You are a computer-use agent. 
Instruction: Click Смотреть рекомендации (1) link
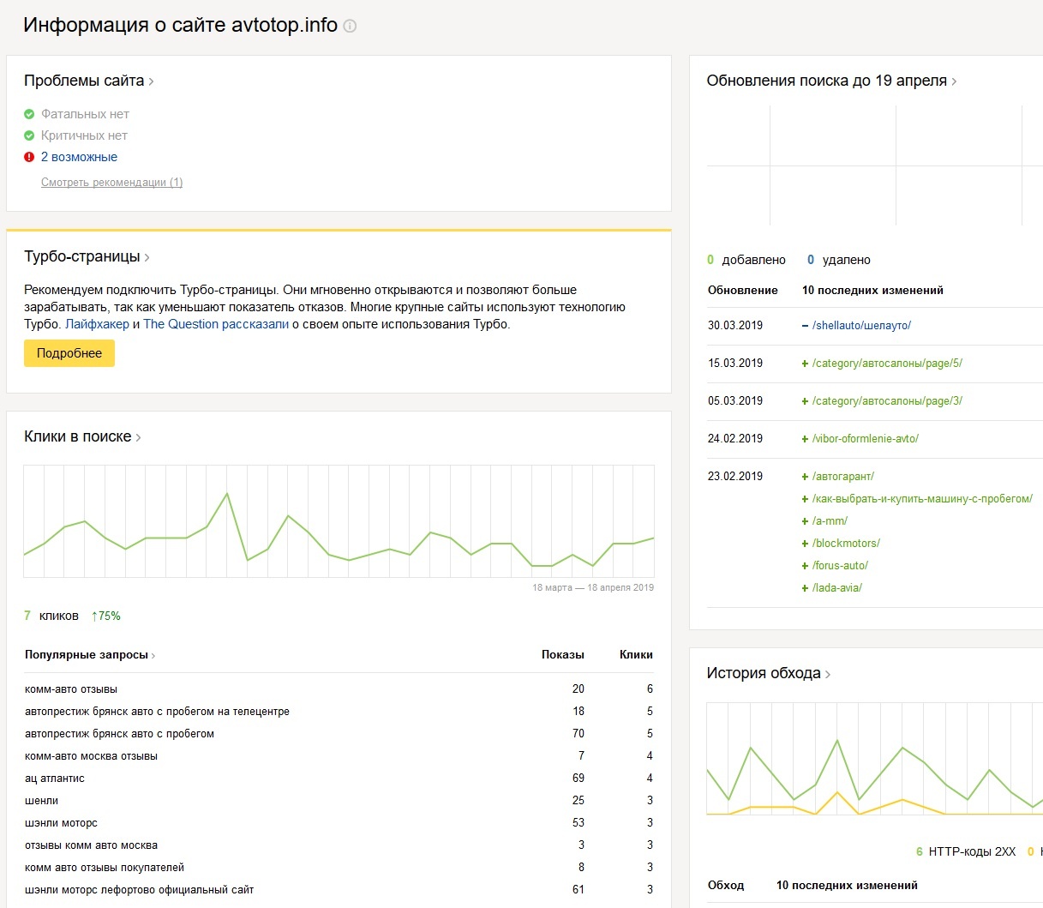point(111,182)
